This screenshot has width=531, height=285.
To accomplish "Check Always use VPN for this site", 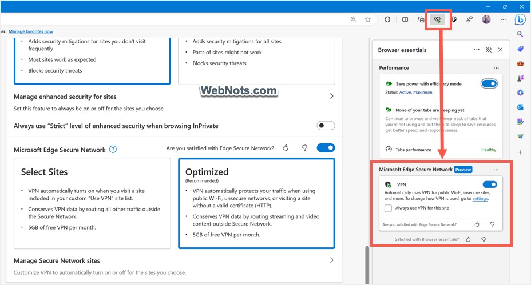I will pyautogui.click(x=388, y=208).
